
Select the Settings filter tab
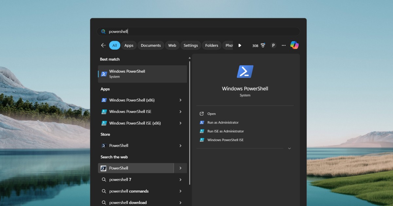191,45
